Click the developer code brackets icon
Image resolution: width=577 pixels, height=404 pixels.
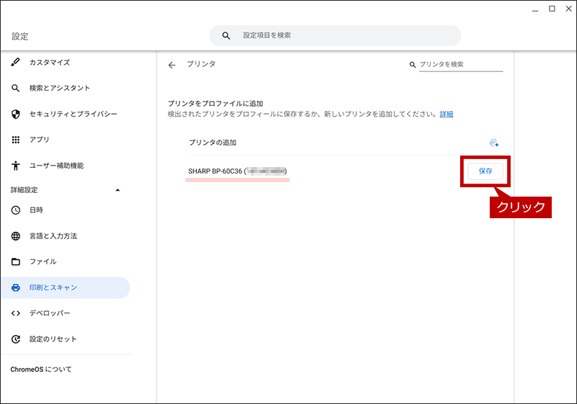tap(15, 313)
